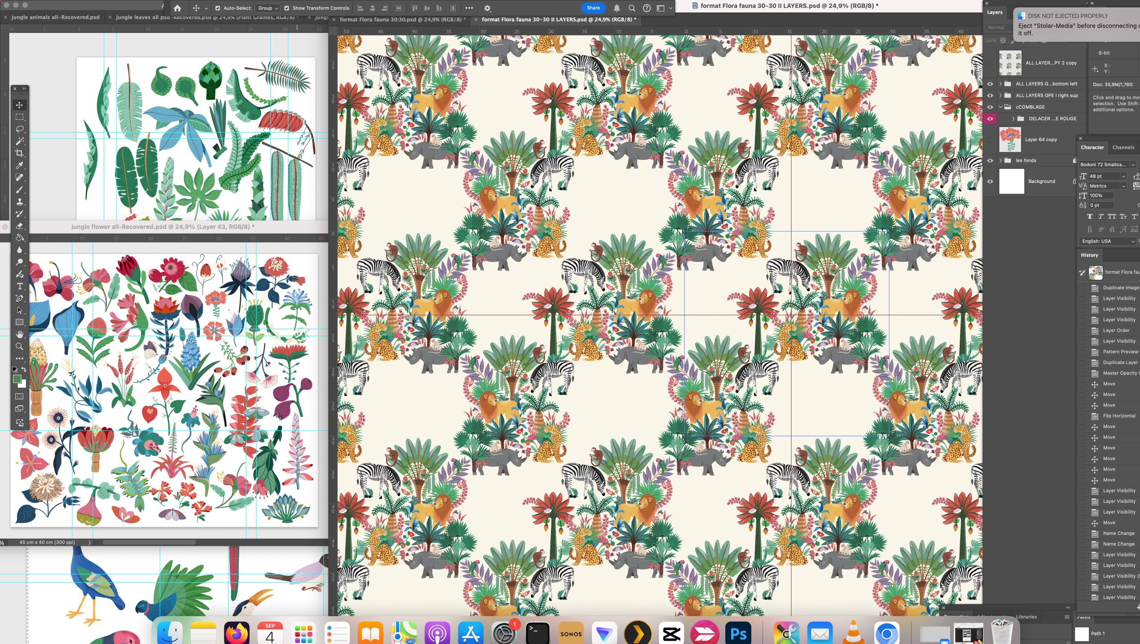Hide ALL LAYERS GPE I right sup group
The image size is (1140, 644).
click(990, 95)
